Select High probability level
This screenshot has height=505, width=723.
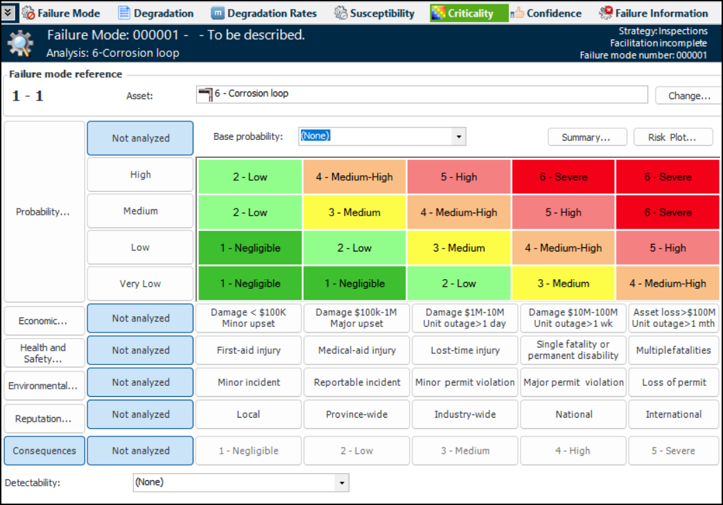tap(140, 175)
